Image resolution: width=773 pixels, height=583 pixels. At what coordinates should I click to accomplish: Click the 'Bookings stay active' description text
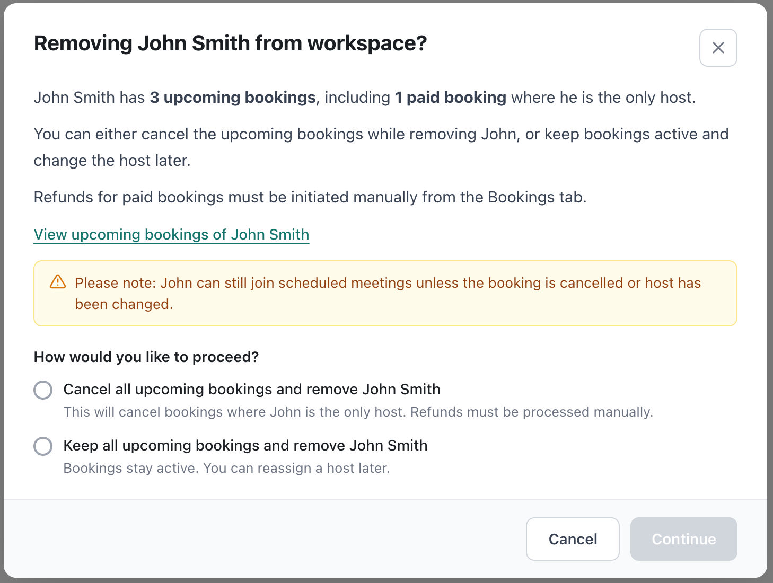coord(226,468)
